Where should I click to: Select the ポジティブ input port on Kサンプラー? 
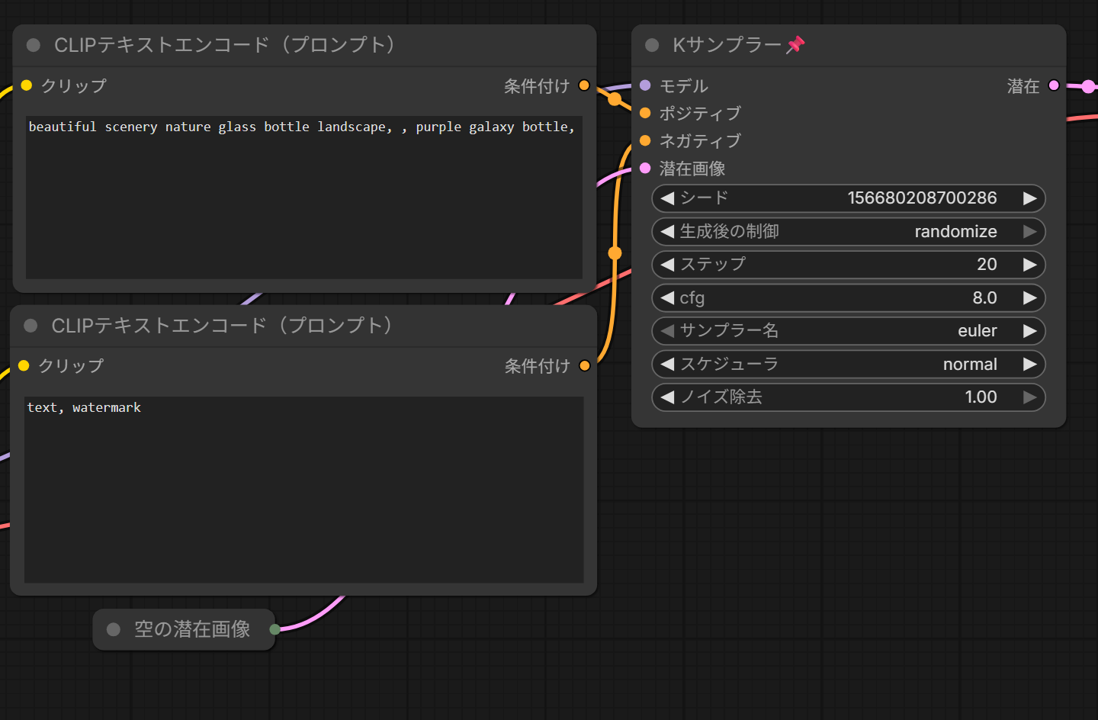645,113
